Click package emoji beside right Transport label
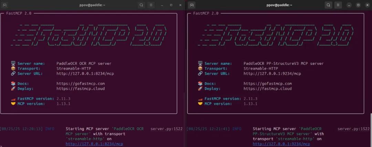 pyautogui.click(x=200, y=69)
